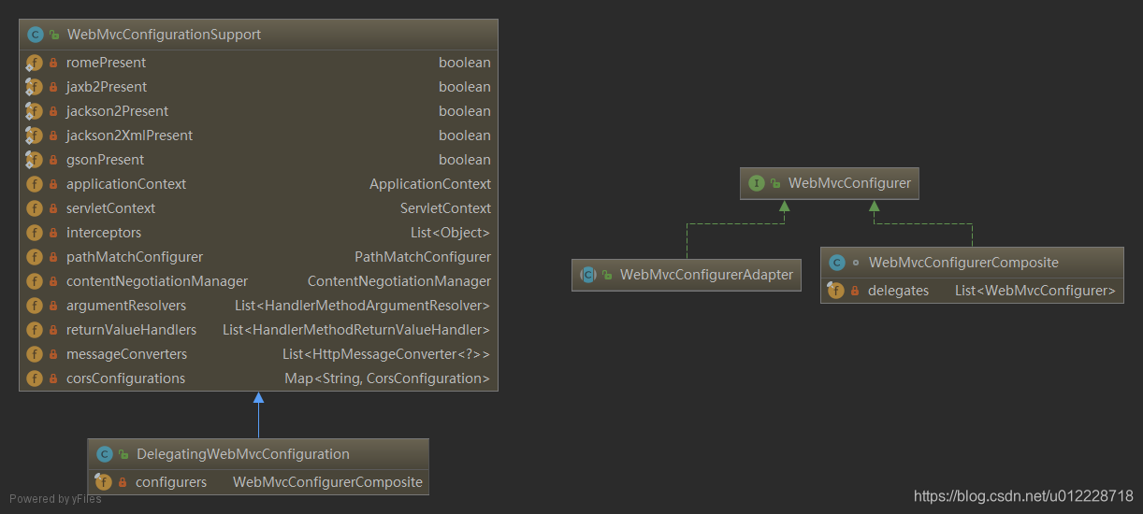The height and width of the screenshot is (514, 1143).
Task: Click the class icon of WebMvcConfigurationSupport
Action: [36, 35]
